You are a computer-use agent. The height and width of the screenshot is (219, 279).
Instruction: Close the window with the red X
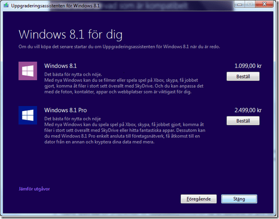click(264, 4)
